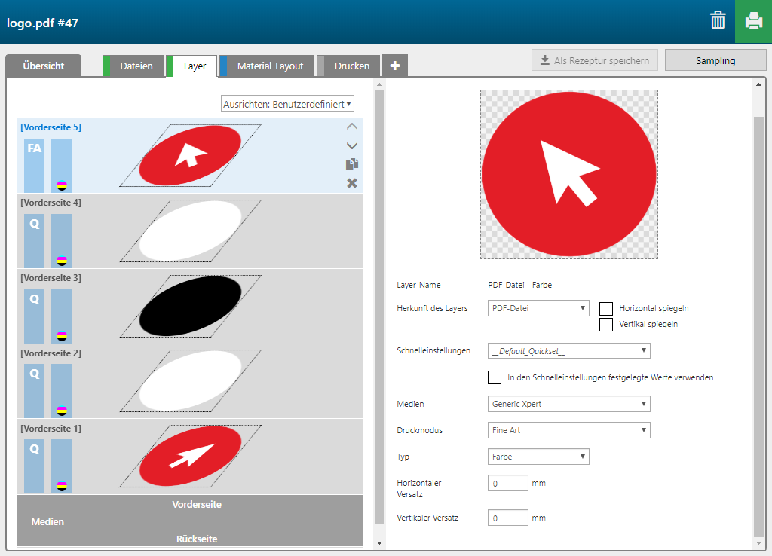Click Als Rezeptur speichern button
This screenshot has height=556, width=772.
pos(594,60)
